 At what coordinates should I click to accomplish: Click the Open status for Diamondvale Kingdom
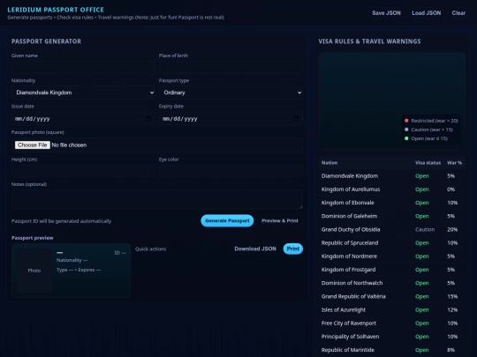(x=422, y=176)
